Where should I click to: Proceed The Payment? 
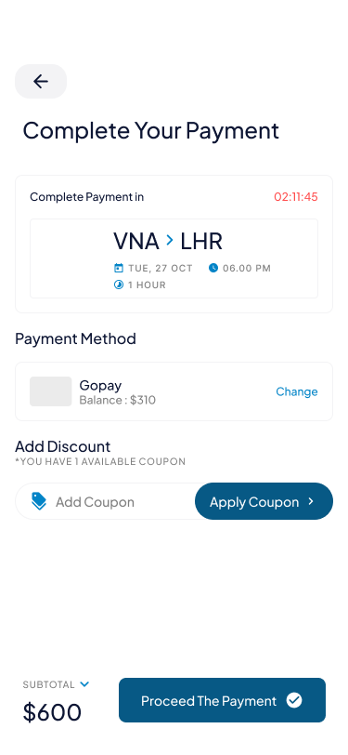pyautogui.click(x=222, y=700)
